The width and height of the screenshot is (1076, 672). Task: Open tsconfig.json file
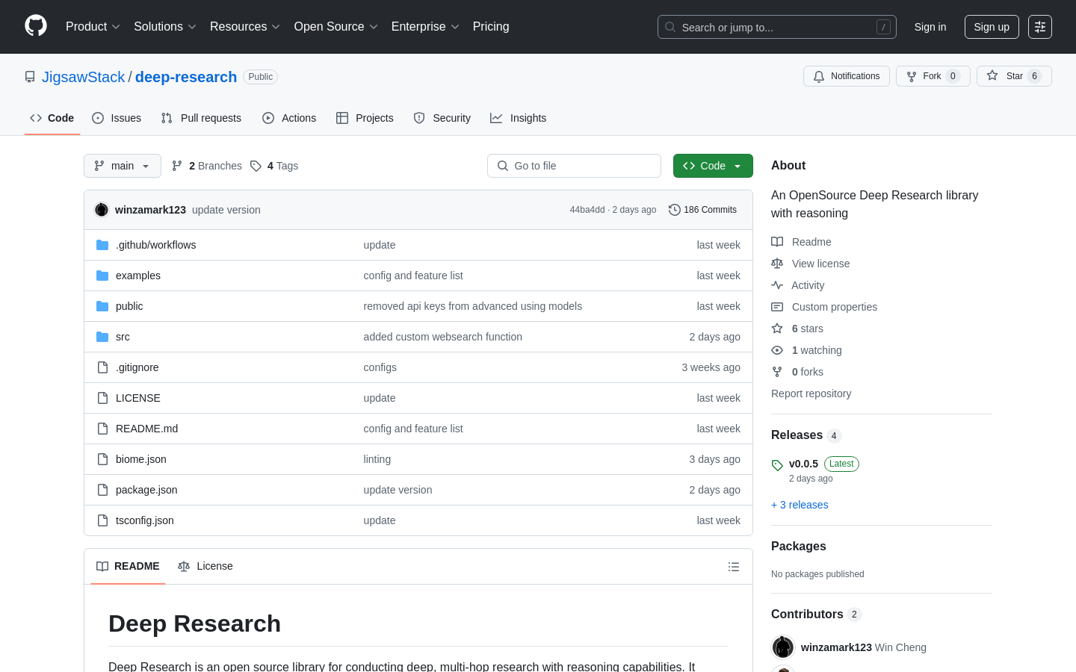pos(145,520)
